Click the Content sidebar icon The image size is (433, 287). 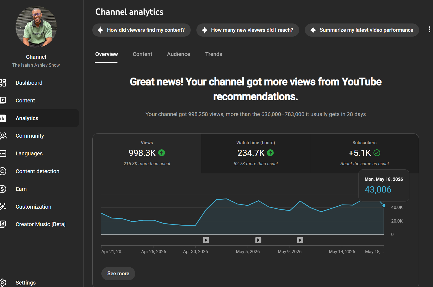(x=3, y=100)
